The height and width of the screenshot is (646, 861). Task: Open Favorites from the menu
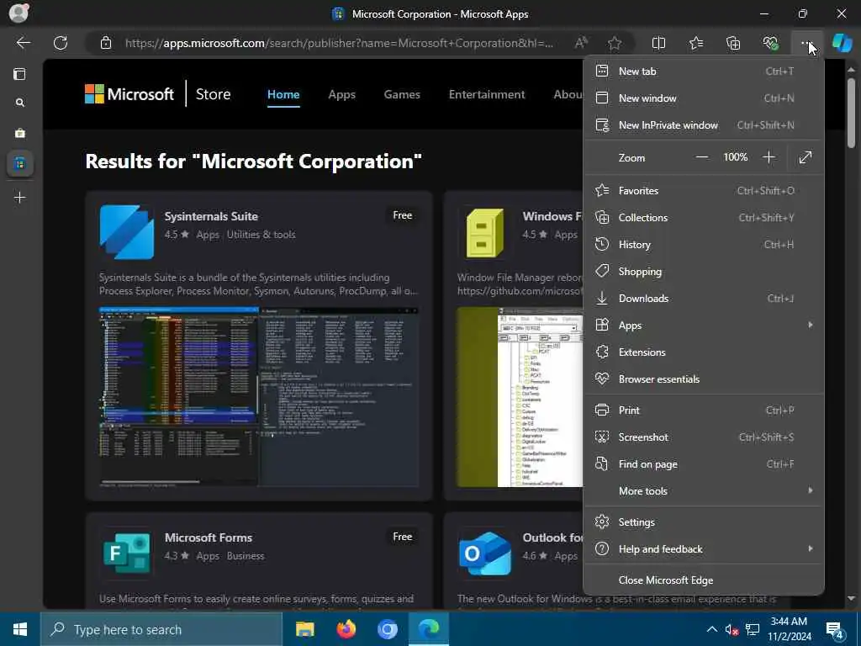[x=704, y=191]
